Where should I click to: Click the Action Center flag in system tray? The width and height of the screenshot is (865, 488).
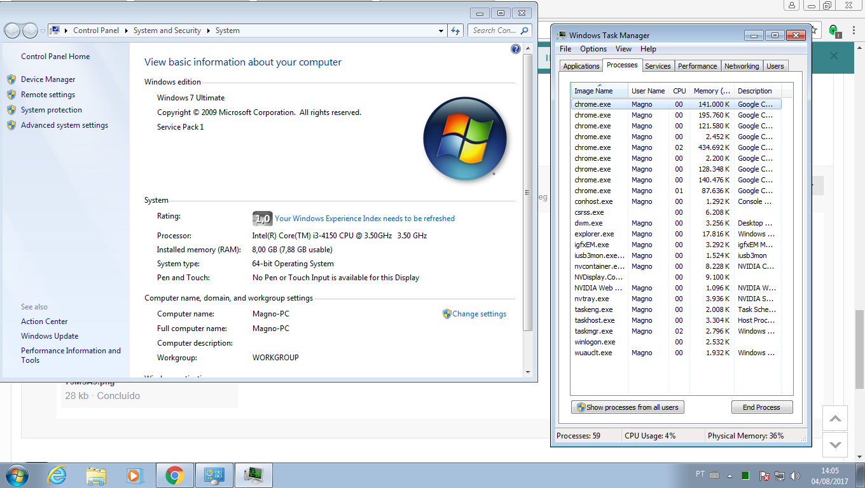click(765, 476)
